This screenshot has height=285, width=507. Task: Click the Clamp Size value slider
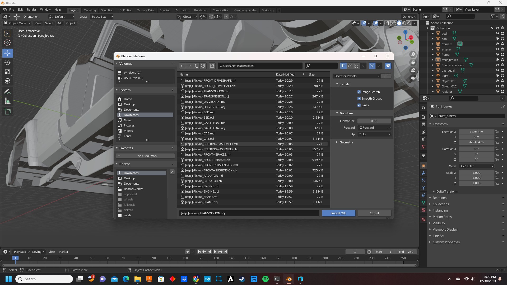pos(374,121)
